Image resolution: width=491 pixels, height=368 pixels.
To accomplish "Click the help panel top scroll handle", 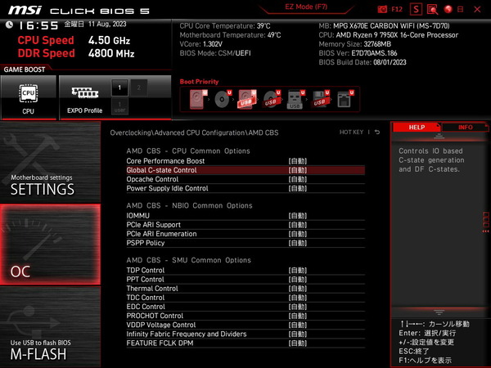I will [439, 136].
